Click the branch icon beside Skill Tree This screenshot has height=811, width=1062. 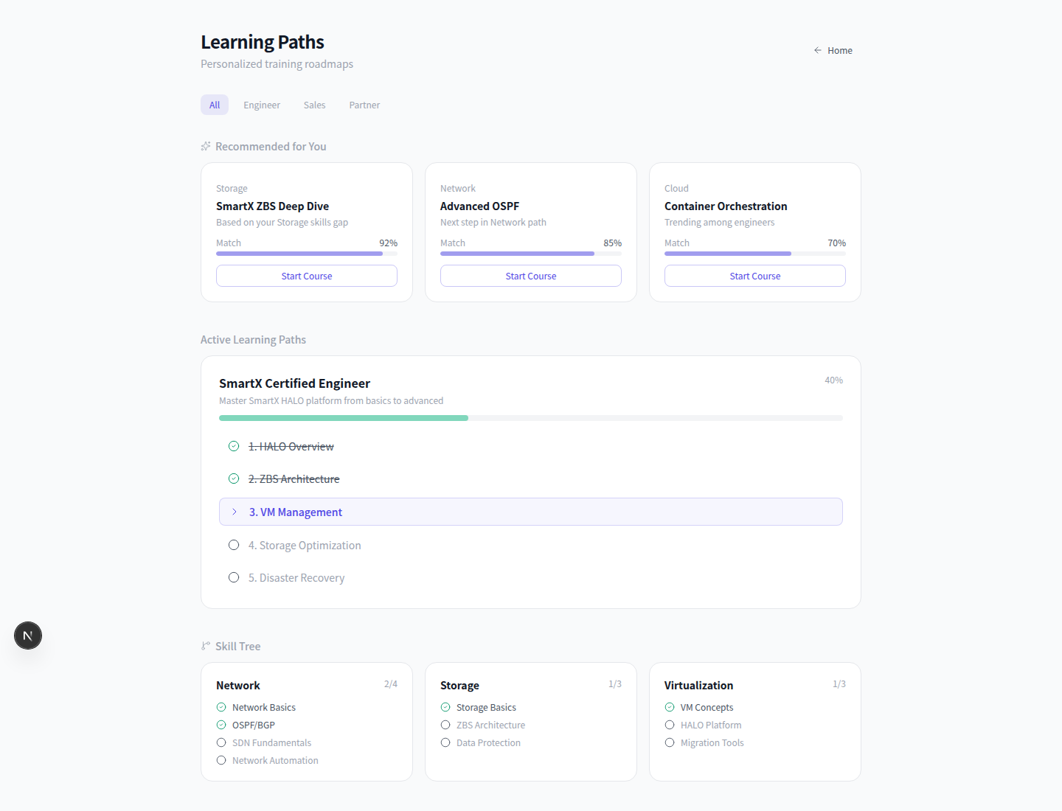pos(206,646)
